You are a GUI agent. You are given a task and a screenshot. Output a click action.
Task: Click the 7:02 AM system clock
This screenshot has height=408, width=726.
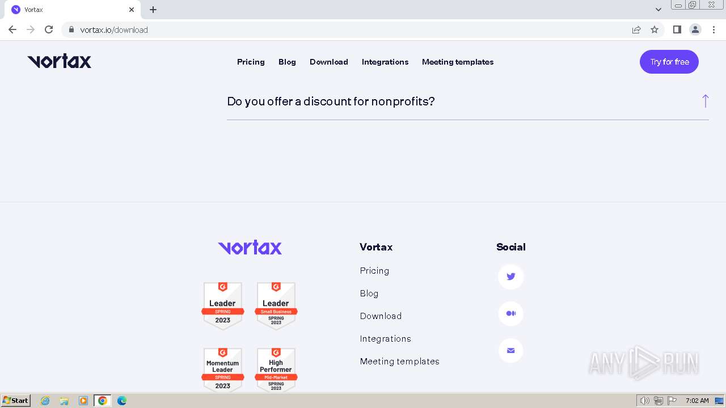[697, 401]
